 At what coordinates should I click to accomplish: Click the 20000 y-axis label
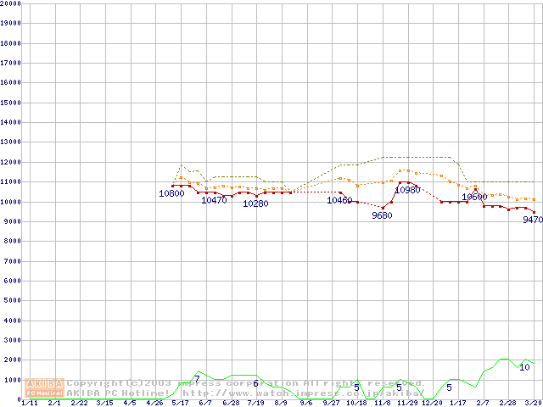11,3
